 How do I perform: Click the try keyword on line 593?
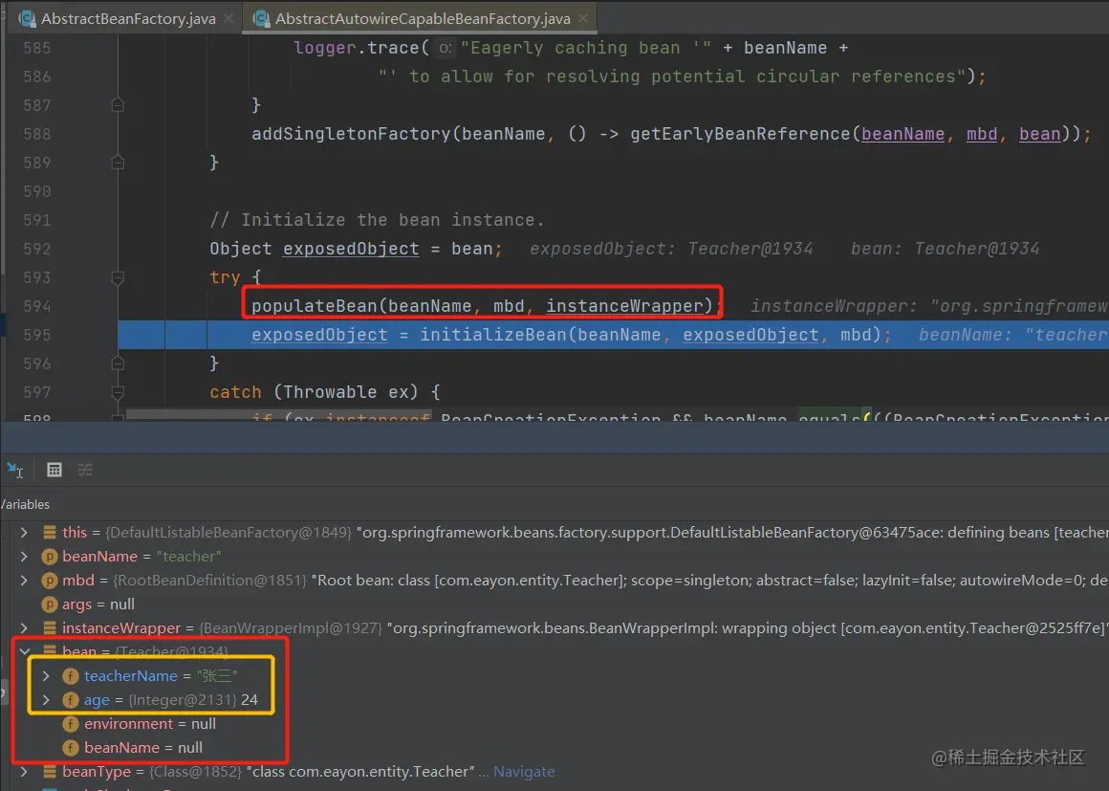tap(225, 277)
